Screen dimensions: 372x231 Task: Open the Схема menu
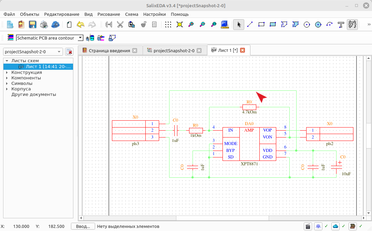pos(132,14)
